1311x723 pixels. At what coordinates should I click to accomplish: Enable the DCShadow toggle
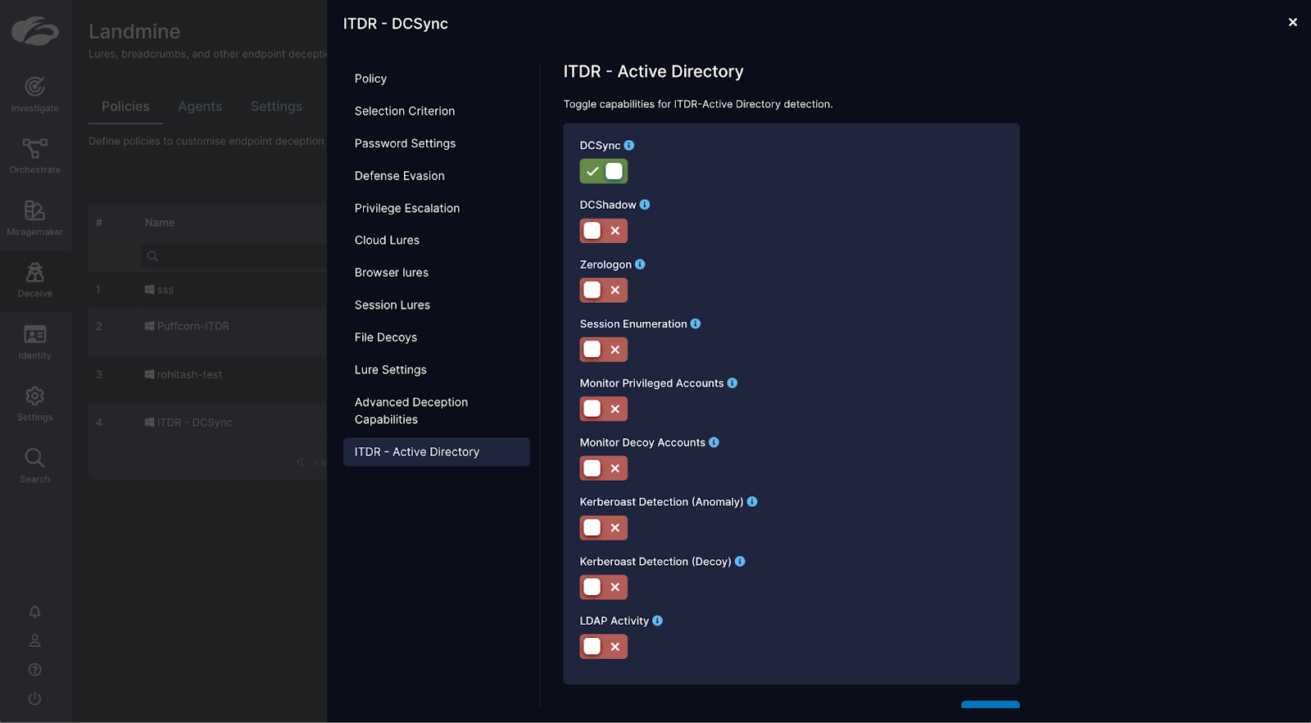603,231
